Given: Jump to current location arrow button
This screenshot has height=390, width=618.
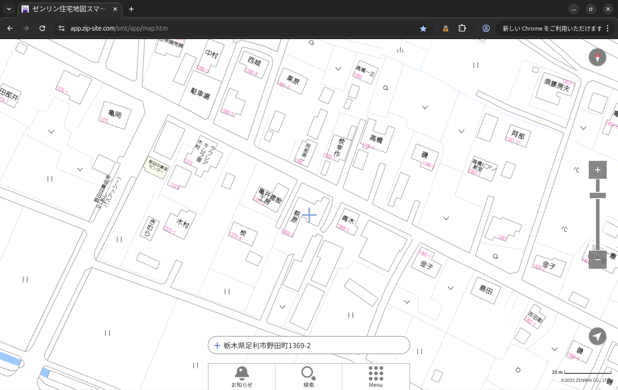Looking at the screenshot, I should tap(597, 336).
